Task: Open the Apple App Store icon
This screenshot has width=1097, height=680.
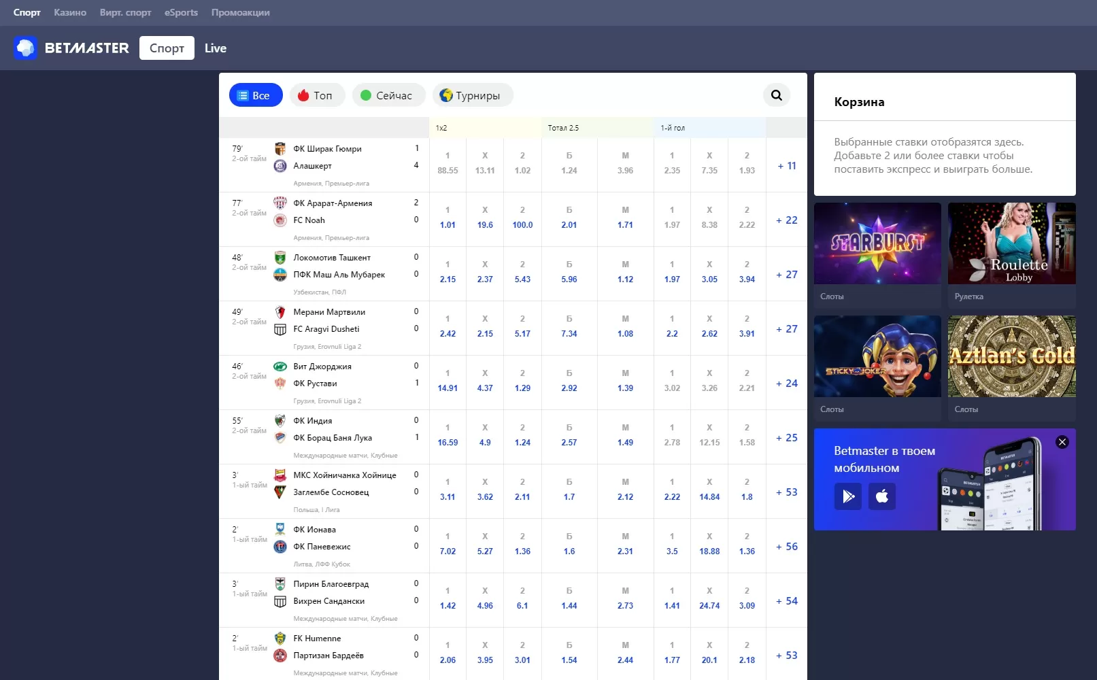Action: tap(881, 496)
